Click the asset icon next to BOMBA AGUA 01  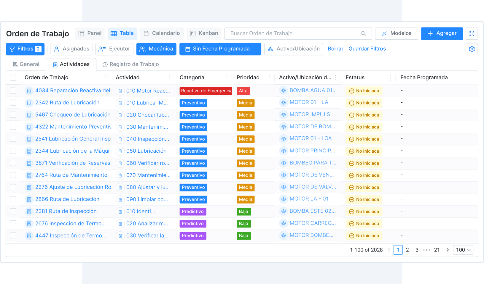coord(284,91)
